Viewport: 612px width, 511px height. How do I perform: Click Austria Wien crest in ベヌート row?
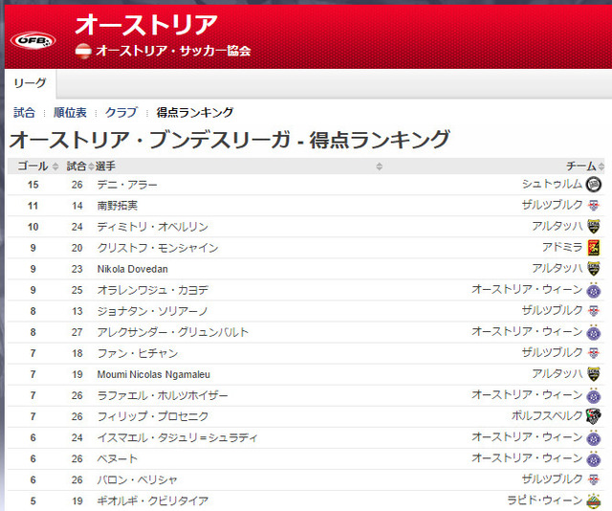tap(594, 458)
